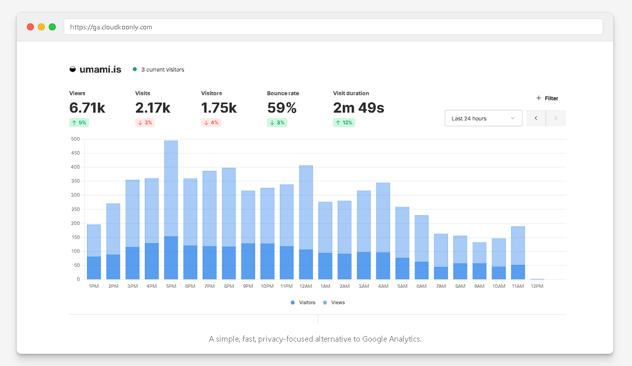Open the Last 24 hours dropdown

pyautogui.click(x=483, y=118)
